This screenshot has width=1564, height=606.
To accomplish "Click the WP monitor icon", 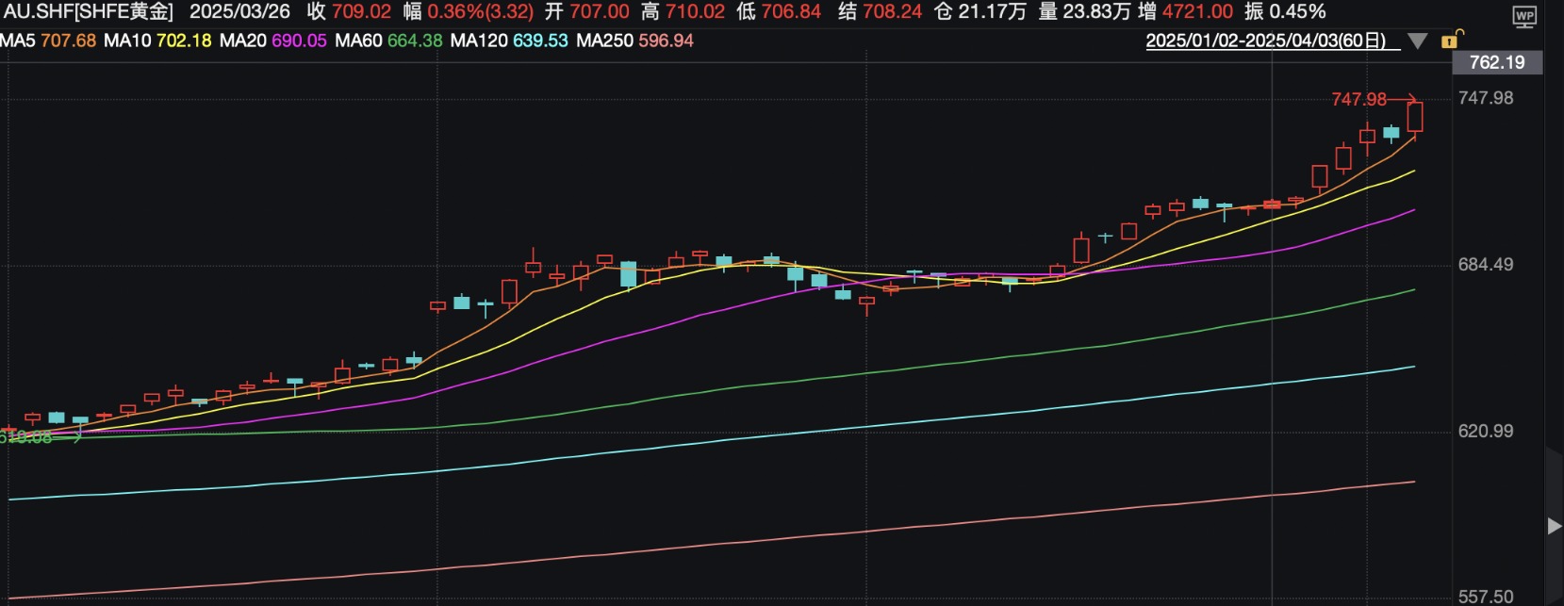I will 1524,16.
